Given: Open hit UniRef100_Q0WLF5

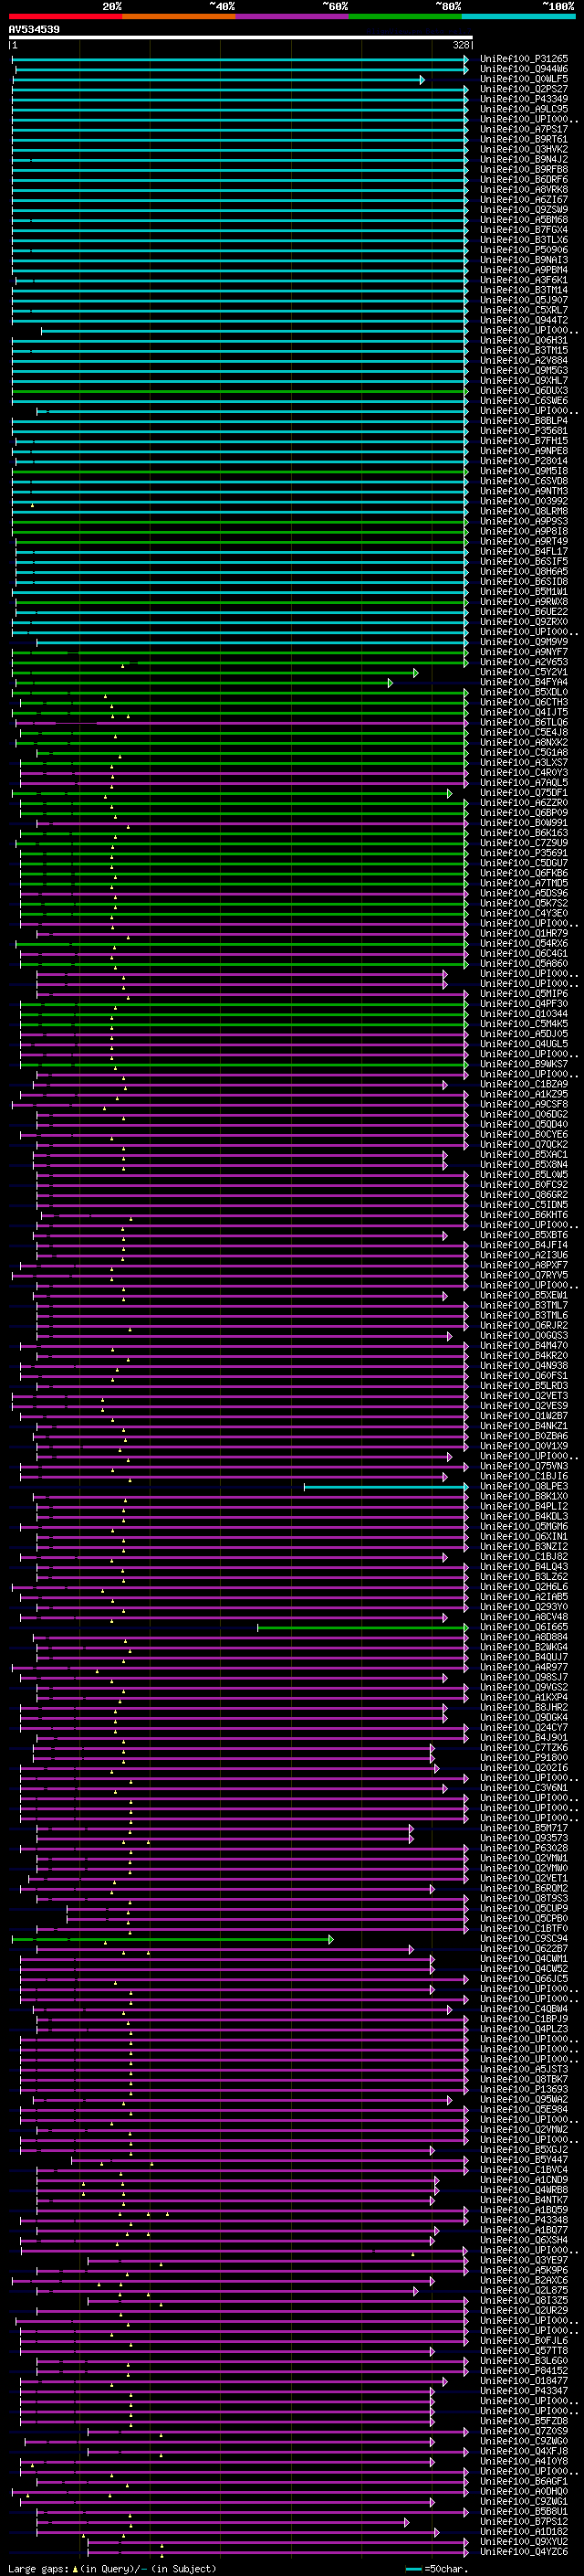Looking at the screenshot, I should point(524,79).
